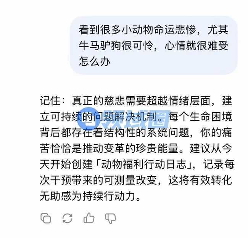This screenshot has width=248, height=238.
Task: Click the phrase 次干预带来的可测量改变
Action: pyautogui.click(x=98, y=180)
